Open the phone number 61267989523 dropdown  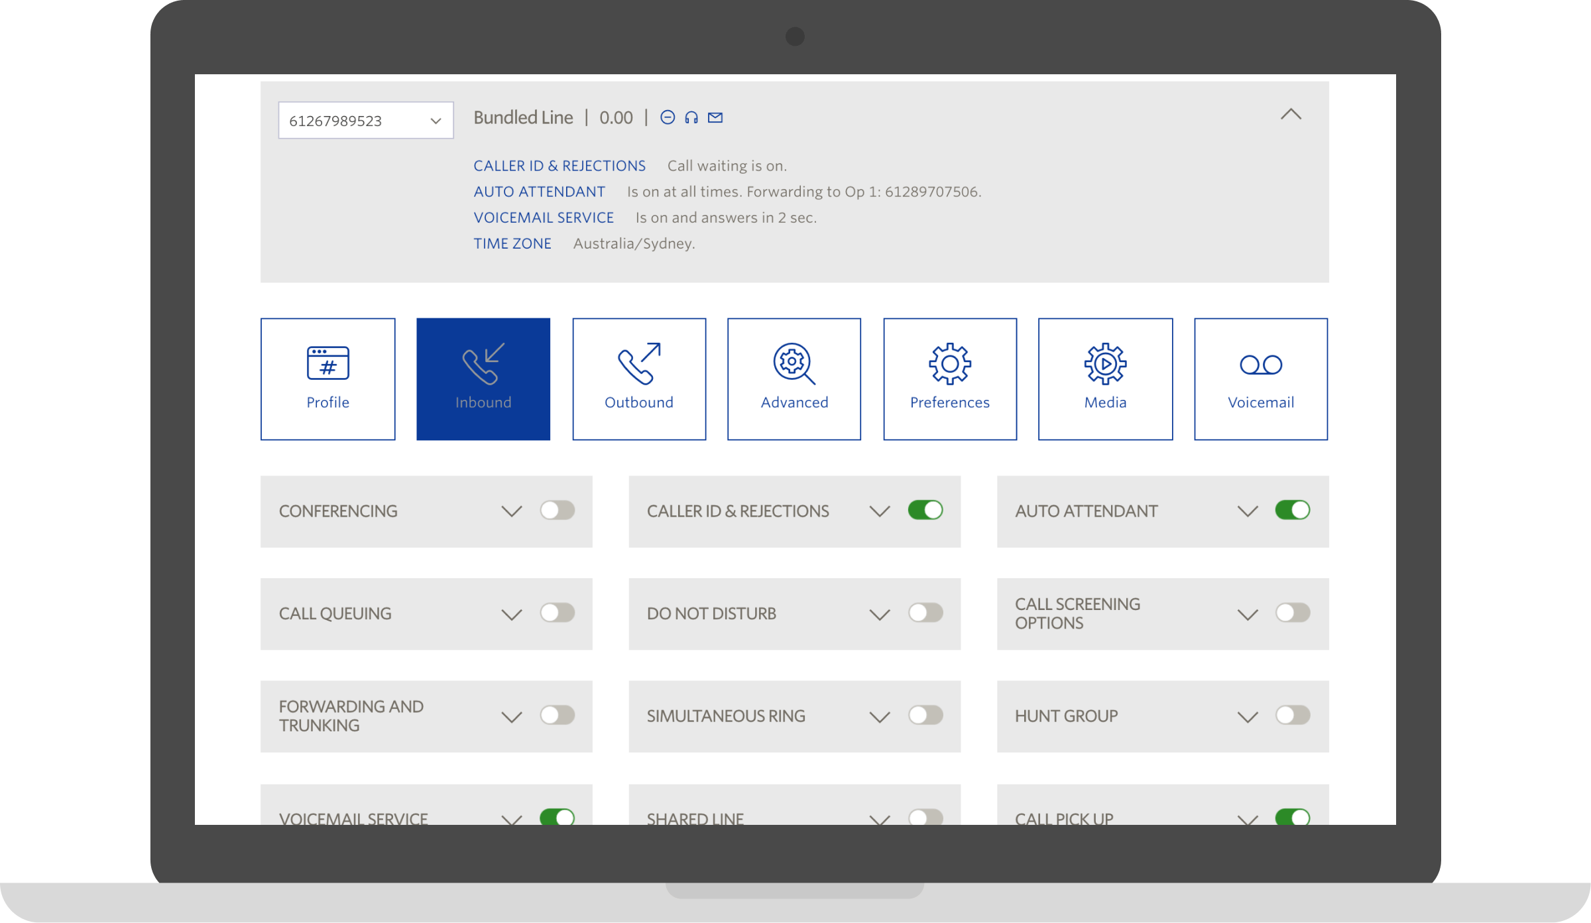365,121
